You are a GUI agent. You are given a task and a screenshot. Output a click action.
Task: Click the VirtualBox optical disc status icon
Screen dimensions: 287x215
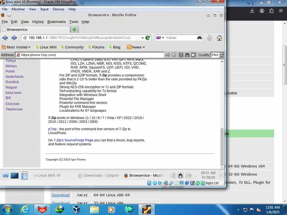[155, 183]
